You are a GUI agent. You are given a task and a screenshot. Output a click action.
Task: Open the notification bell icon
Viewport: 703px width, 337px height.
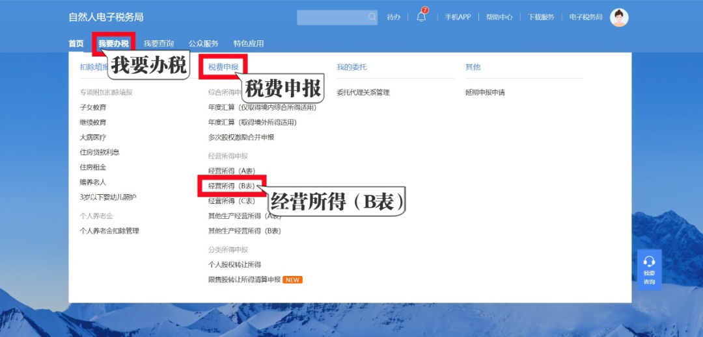pos(421,17)
